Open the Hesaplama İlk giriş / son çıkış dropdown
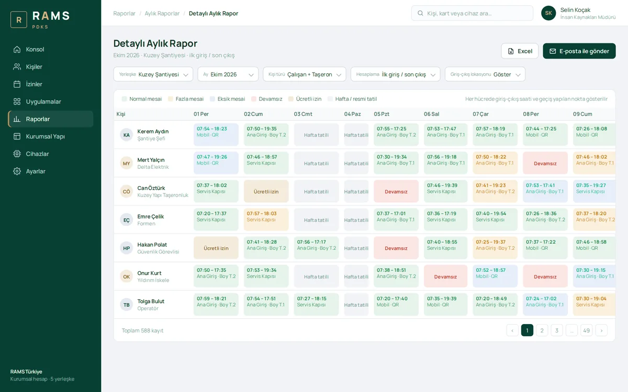The width and height of the screenshot is (628, 392). 396,74
